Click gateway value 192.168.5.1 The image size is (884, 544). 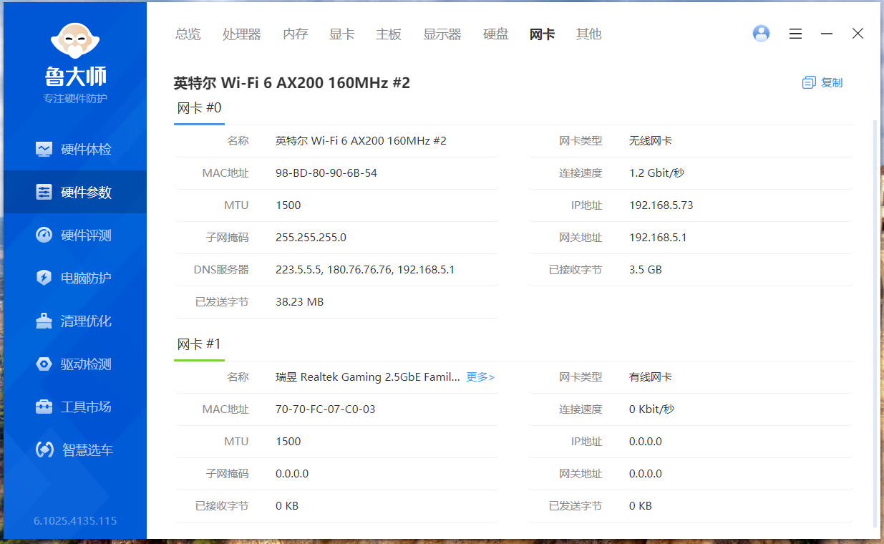(x=658, y=237)
